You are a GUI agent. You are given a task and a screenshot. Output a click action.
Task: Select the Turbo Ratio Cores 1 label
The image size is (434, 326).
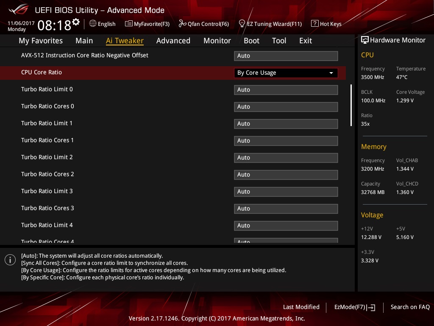coord(47,140)
